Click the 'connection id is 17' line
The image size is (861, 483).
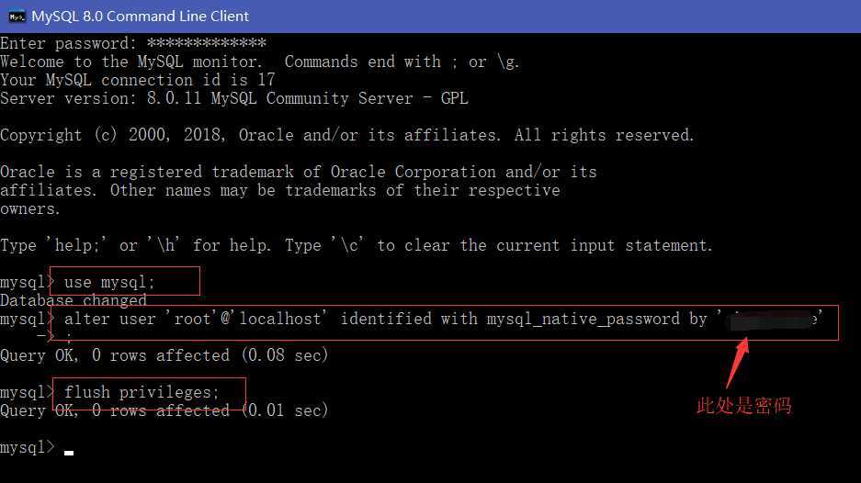tap(138, 80)
